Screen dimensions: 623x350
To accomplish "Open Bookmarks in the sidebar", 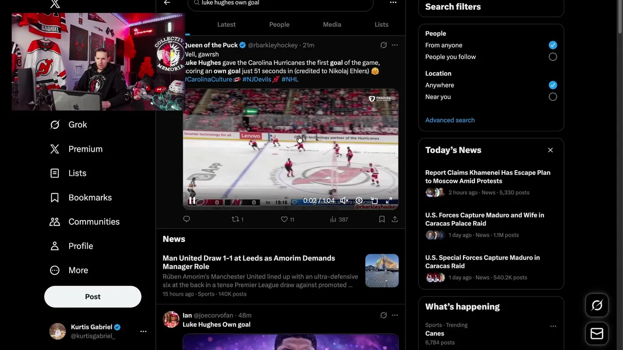I will [x=81, y=197].
